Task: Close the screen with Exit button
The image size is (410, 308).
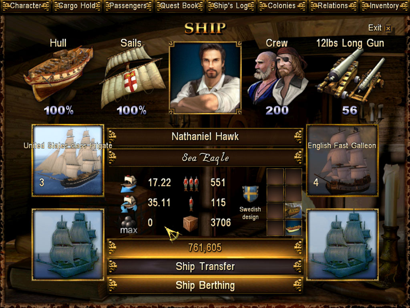Action: 380,28
